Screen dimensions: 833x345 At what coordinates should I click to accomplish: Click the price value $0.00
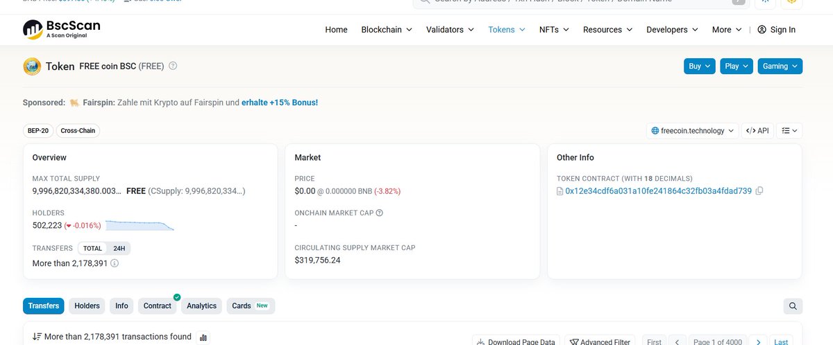point(305,191)
